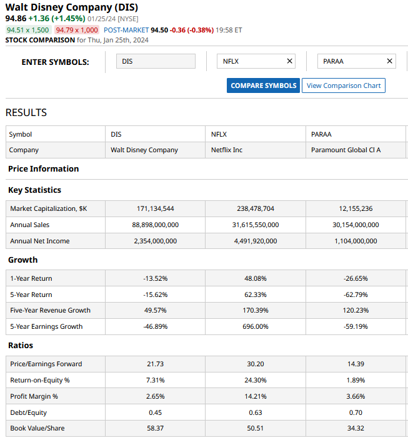Toggle the Growth section header
The height and width of the screenshot is (438, 408).
(23, 260)
